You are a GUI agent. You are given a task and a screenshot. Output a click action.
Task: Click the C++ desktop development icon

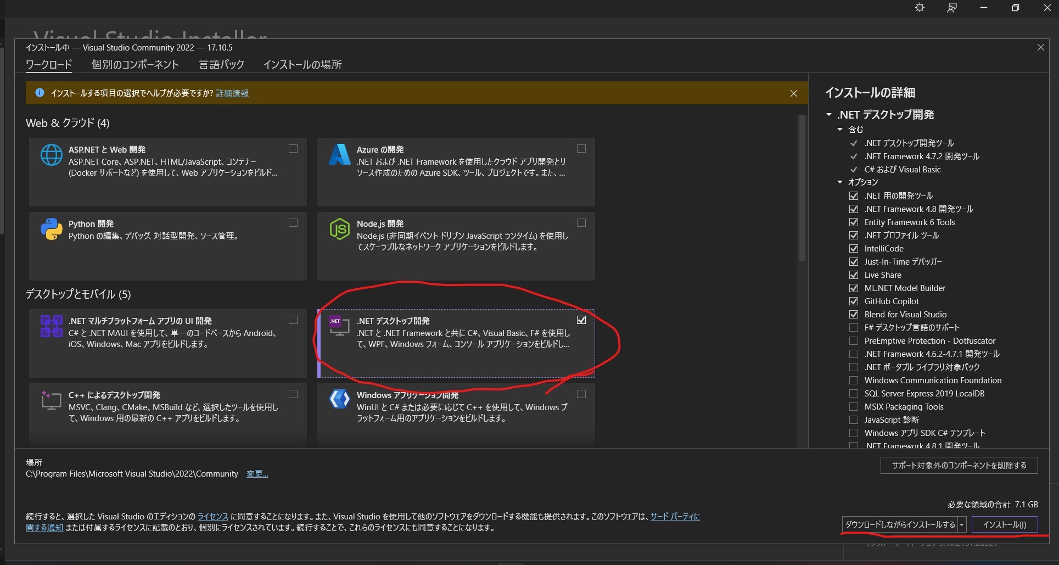coord(52,400)
